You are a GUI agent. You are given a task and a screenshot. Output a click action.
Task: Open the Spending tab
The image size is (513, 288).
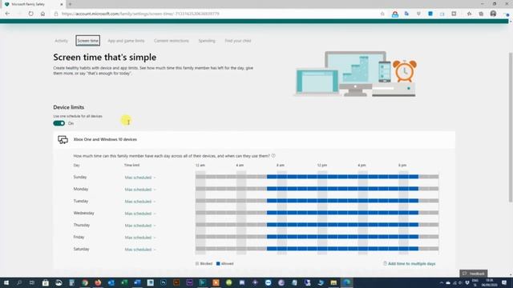[207, 41]
